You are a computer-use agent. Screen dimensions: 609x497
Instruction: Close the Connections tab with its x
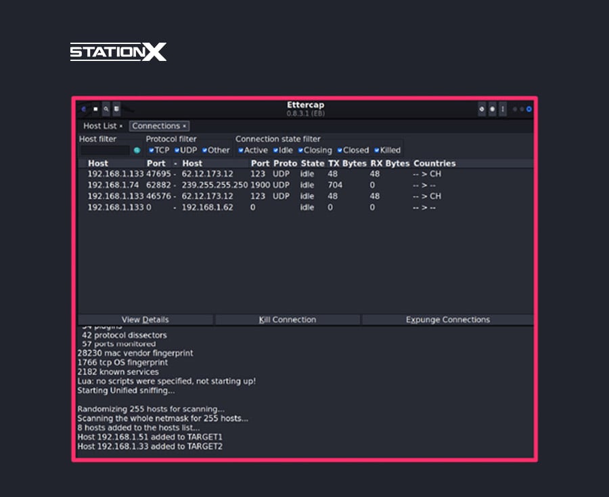(x=184, y=126)
